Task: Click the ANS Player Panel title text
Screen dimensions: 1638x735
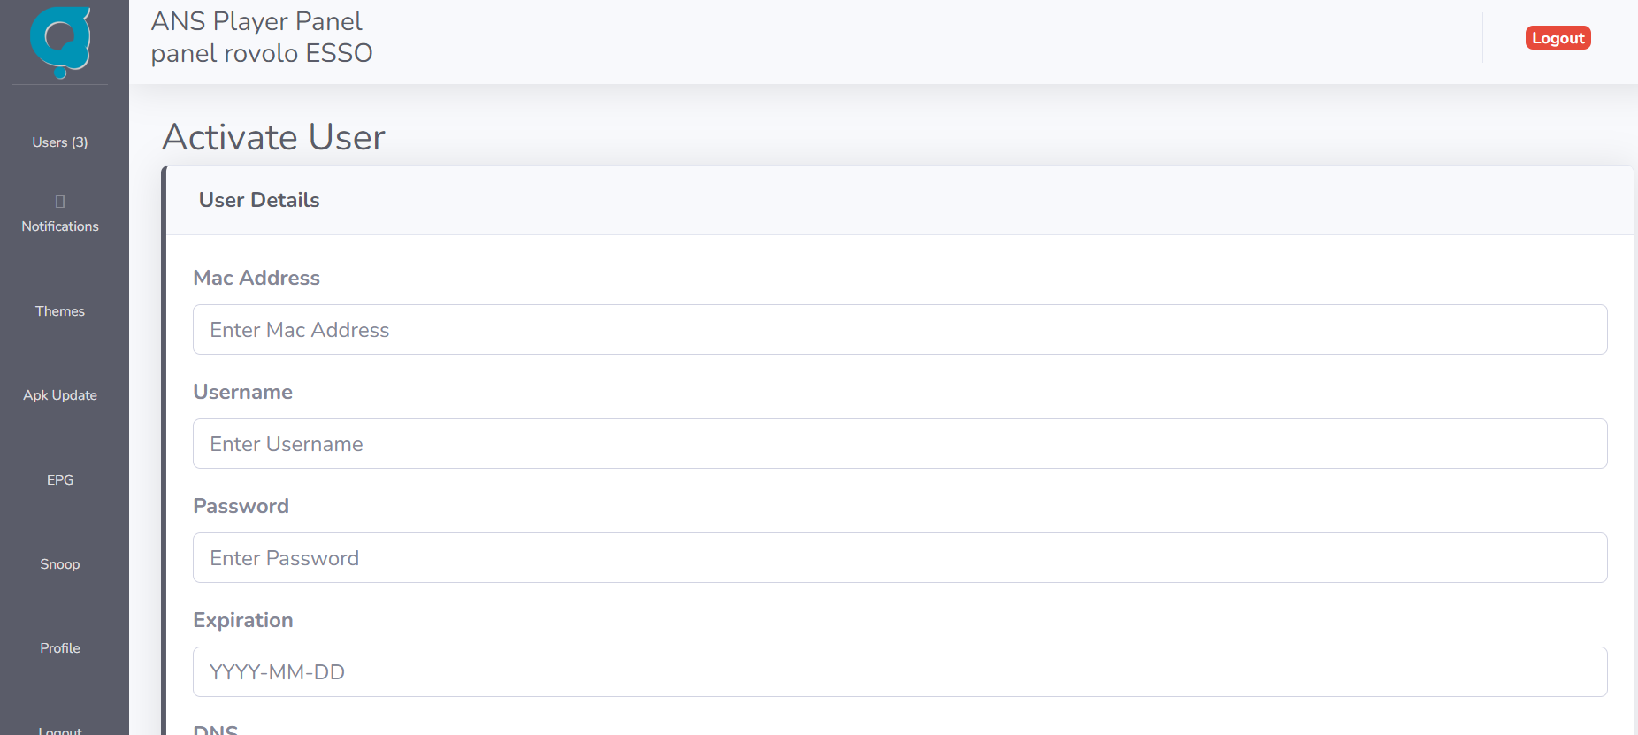Action: [256, 21]
